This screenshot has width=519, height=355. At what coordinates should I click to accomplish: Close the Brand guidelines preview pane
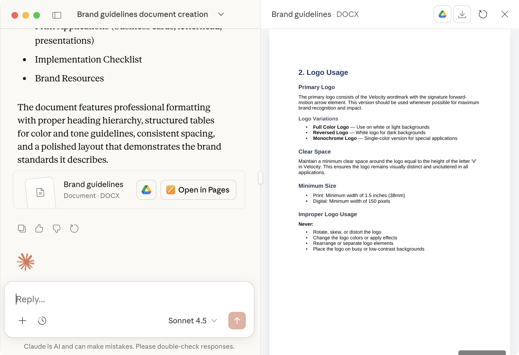coord(504,14)
